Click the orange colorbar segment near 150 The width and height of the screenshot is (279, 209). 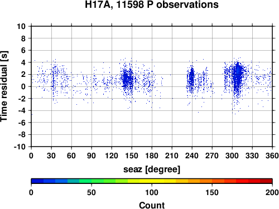(x=212, y=181)
